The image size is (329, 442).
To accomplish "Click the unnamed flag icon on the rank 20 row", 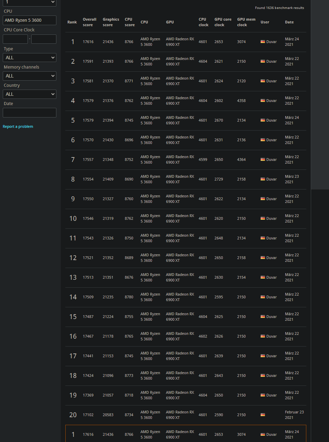I will pos(263,414).
